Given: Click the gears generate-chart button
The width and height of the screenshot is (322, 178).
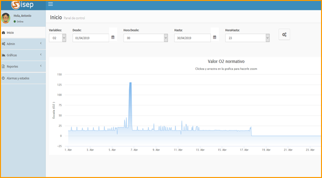Looking at the screenshot, I should (284, 35).
